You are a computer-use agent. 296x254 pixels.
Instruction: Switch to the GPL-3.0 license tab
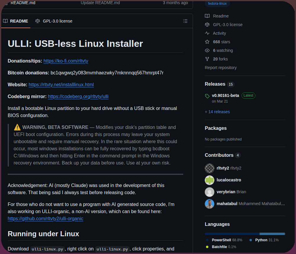(x=54, y=21)
